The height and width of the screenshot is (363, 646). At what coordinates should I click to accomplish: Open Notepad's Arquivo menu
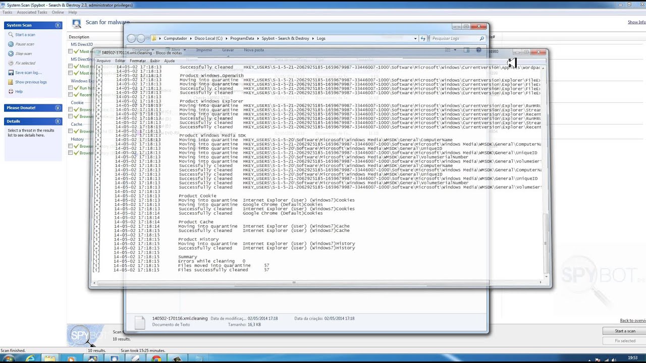point(103,61)
